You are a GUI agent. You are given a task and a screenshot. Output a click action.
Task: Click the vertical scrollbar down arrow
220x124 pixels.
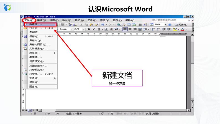point(192,99)
